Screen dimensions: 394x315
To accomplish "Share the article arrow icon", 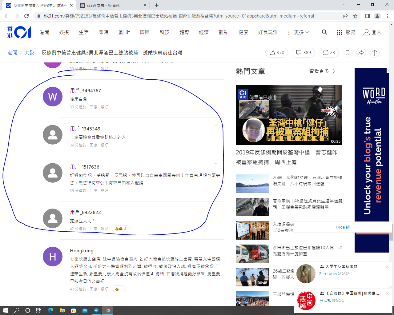I will [361, 53].
